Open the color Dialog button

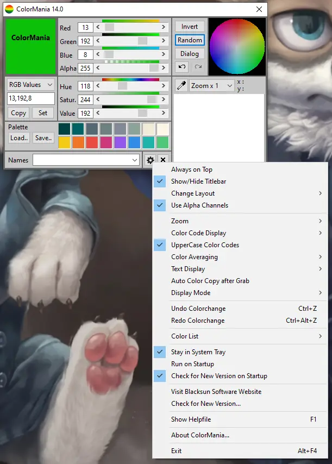[190, 54]
